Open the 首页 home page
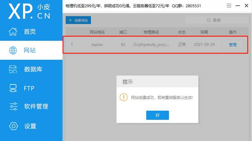252x141 pixels. tap(31, 31)
